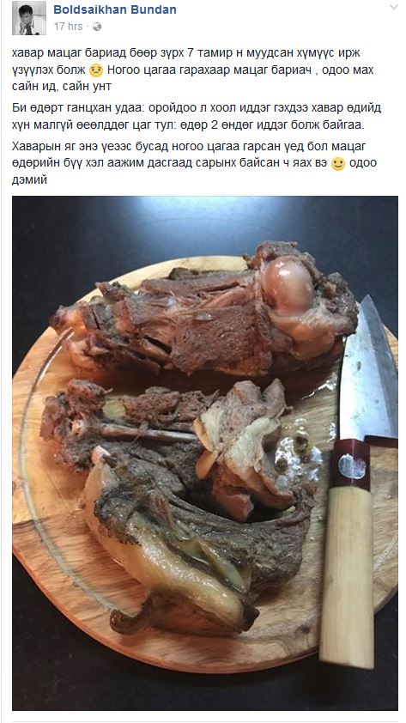
Task: Click the paragraph starting with 'Би өдөрт'
Action: pos(197,116)
